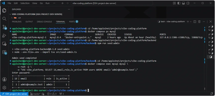Toggle the primary side bar visibility
This screenshot has width=215, height=96.
click(x=179, y=3)
